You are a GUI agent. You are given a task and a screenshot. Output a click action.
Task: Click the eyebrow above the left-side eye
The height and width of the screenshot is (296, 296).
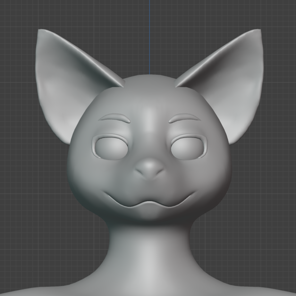pyautogui.click(x=114, y=117)
